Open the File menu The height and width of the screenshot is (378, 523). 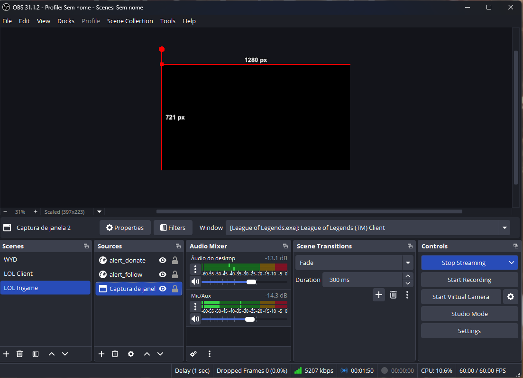pos(7,21)
